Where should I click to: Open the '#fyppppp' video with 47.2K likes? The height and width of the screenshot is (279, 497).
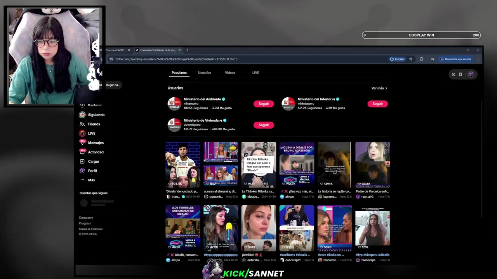[221, 228]
